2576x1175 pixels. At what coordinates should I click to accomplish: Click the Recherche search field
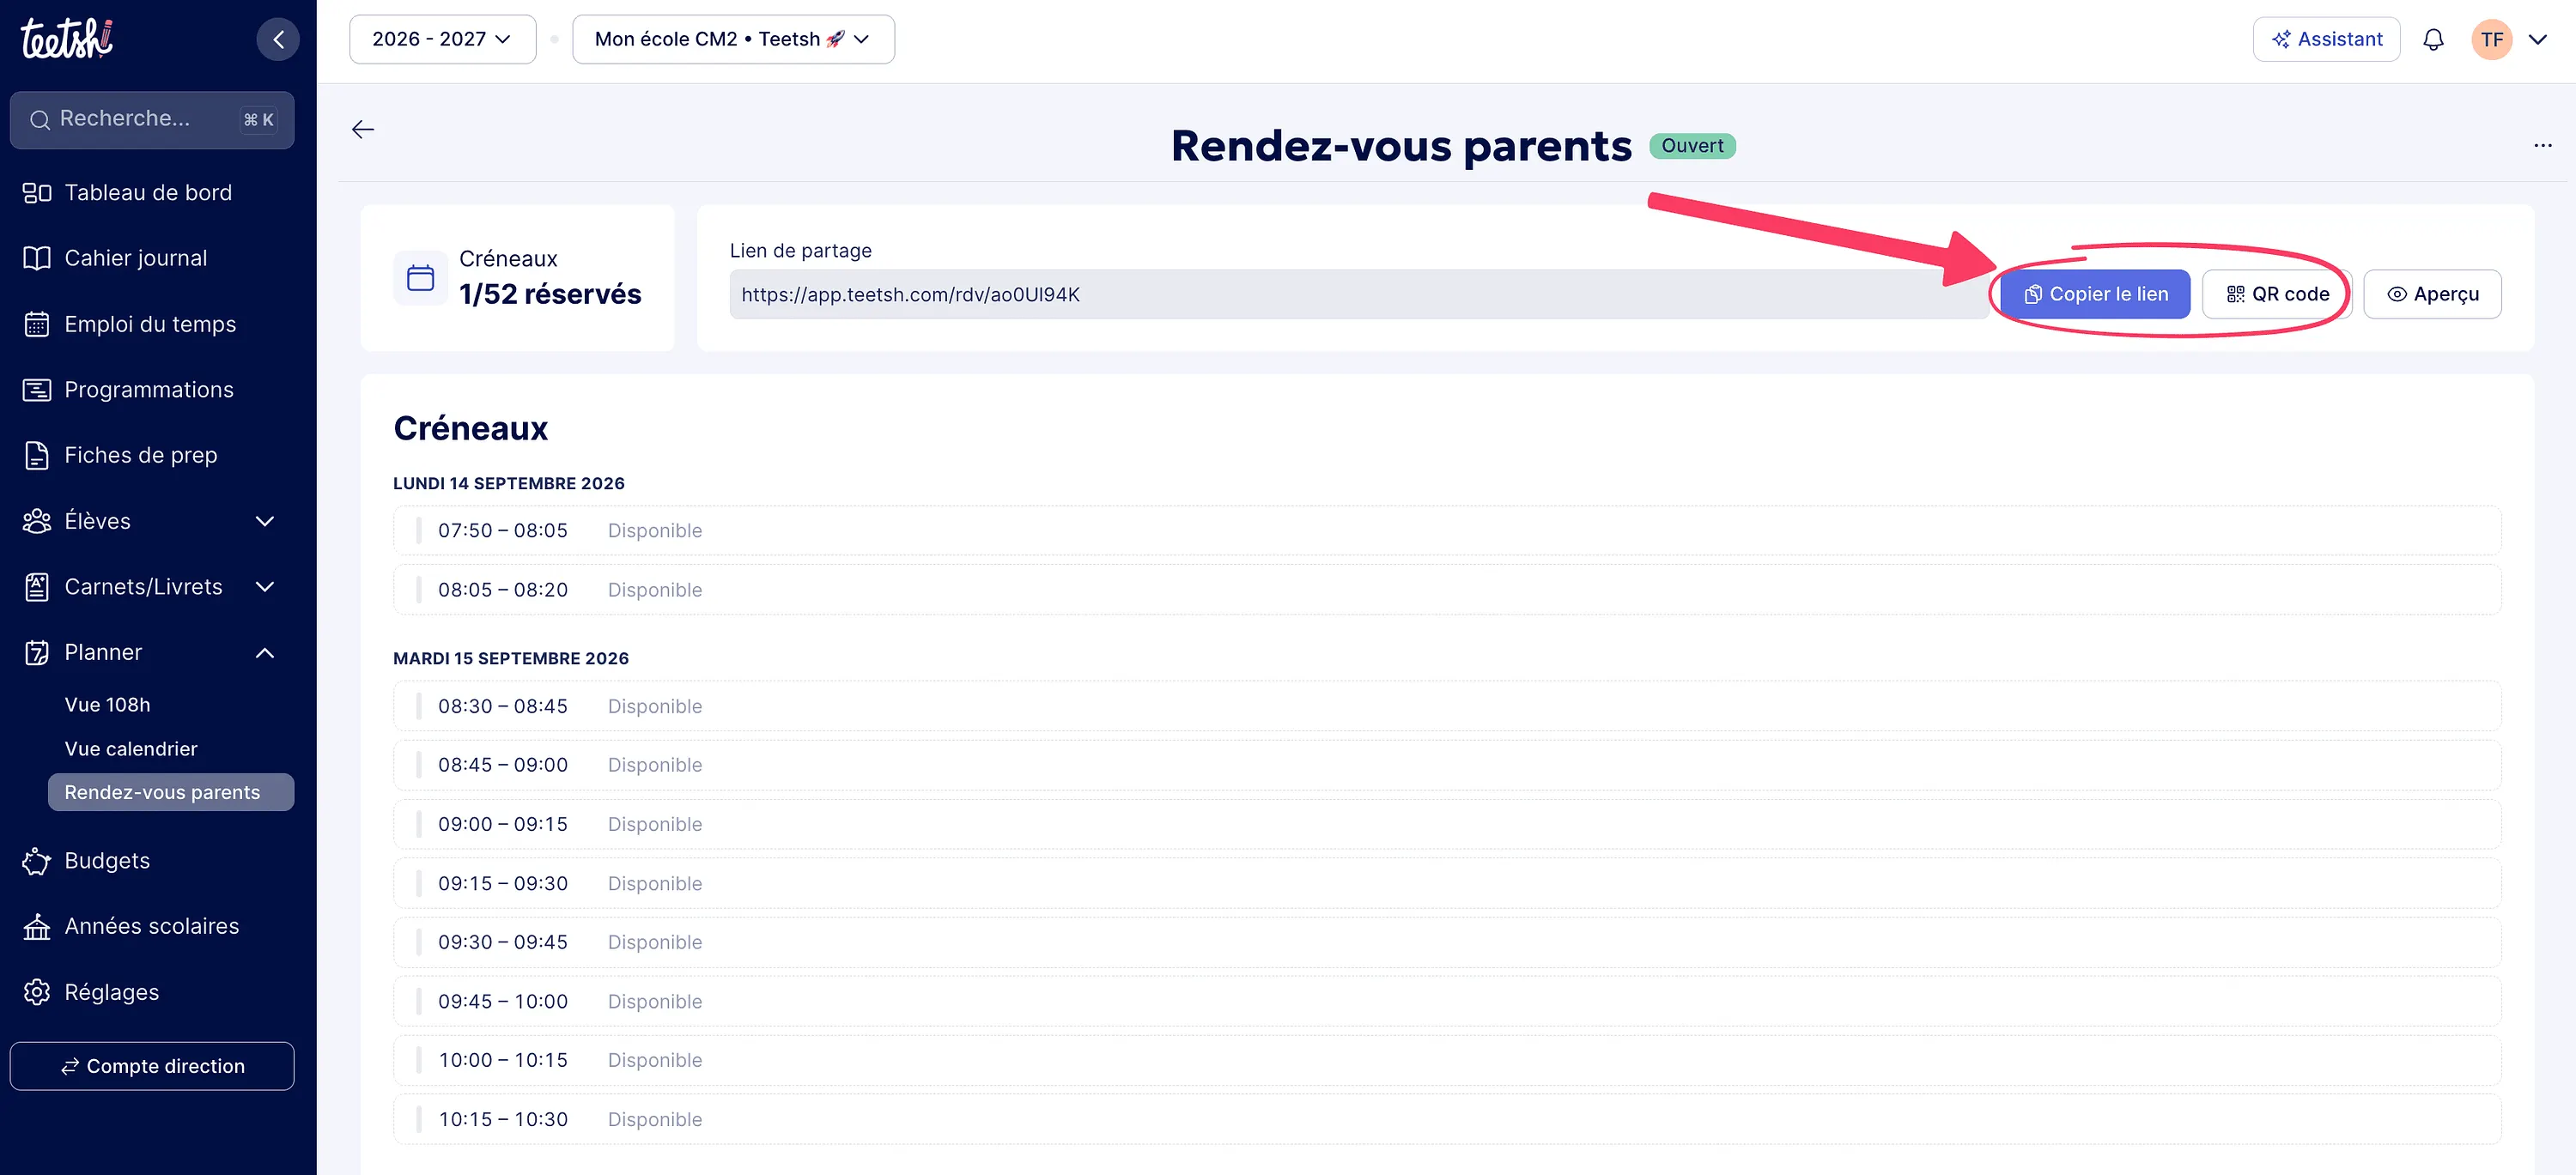152,120
